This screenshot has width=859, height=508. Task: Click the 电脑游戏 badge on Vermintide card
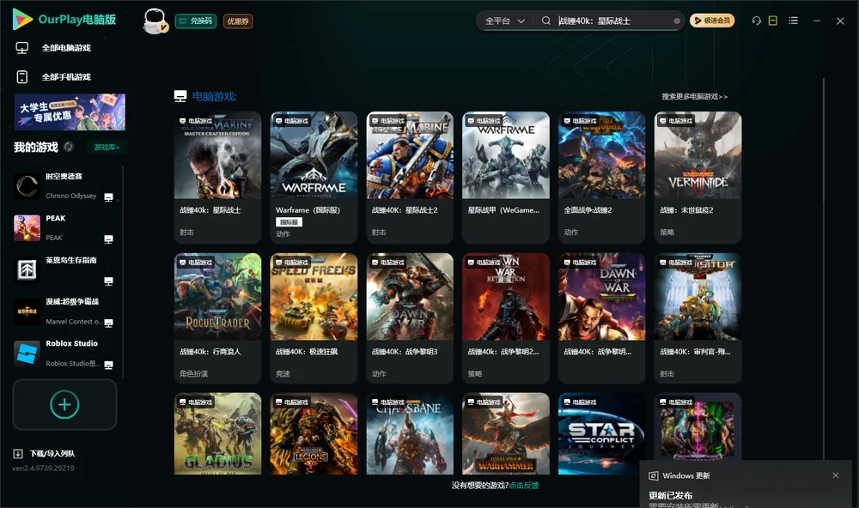[x=675, y=120]
